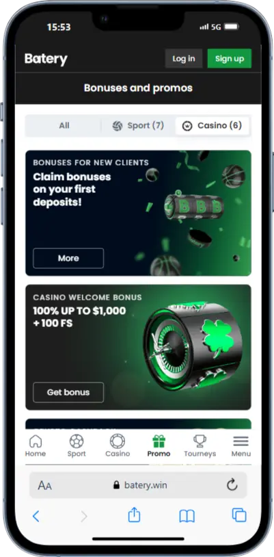Click More on new clients banner
274x557 pixels.
[x=68, y=258]
